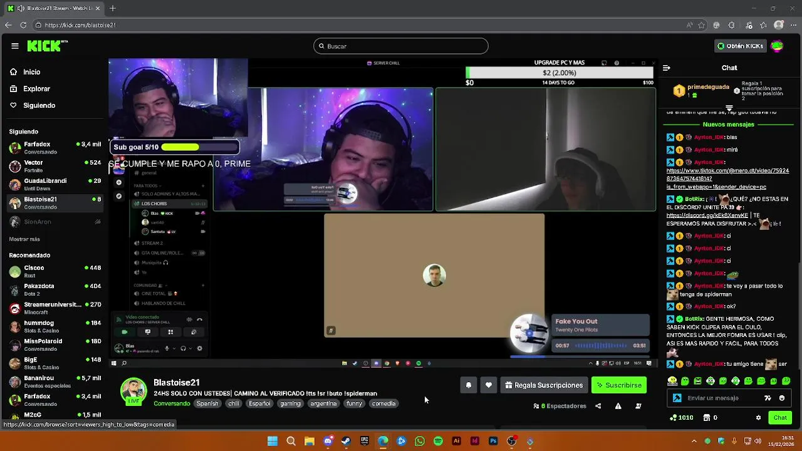Open Spotify from the Windows taskbar
This screenshot has height=451, width=802.
coord(438,441)
